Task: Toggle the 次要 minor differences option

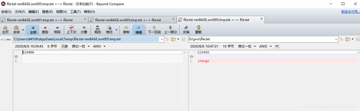Action: click(84, 30)
